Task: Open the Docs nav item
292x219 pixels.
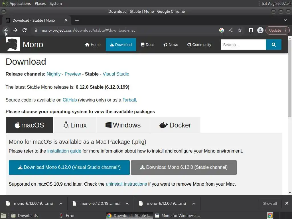Action: coord(147,45)
